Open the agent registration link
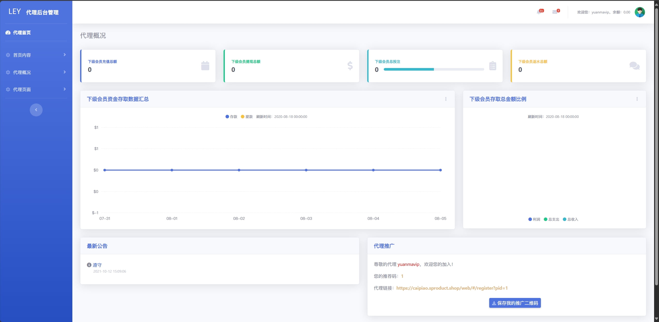Image resolution: width=659 pixels, height=322 pixels. [452, 288]
